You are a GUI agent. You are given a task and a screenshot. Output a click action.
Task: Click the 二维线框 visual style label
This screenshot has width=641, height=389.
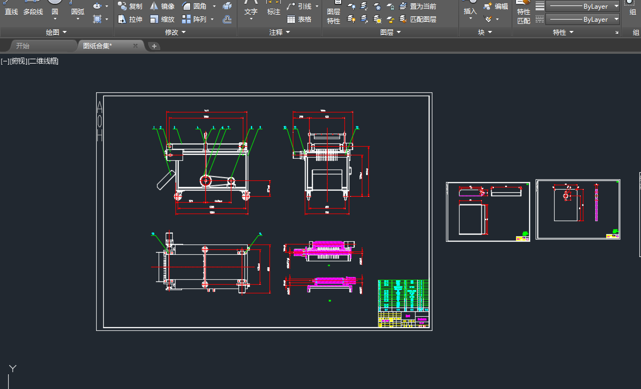[43, 61]
